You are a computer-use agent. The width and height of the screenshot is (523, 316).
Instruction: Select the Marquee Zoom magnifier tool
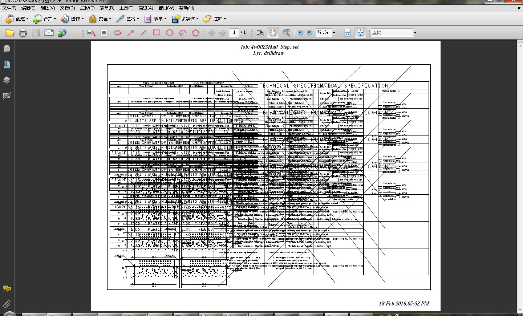[286, 33]
